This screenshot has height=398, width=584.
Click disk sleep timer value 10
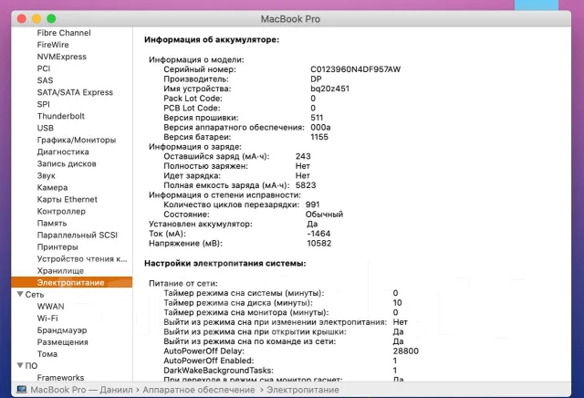pos(397,303)
